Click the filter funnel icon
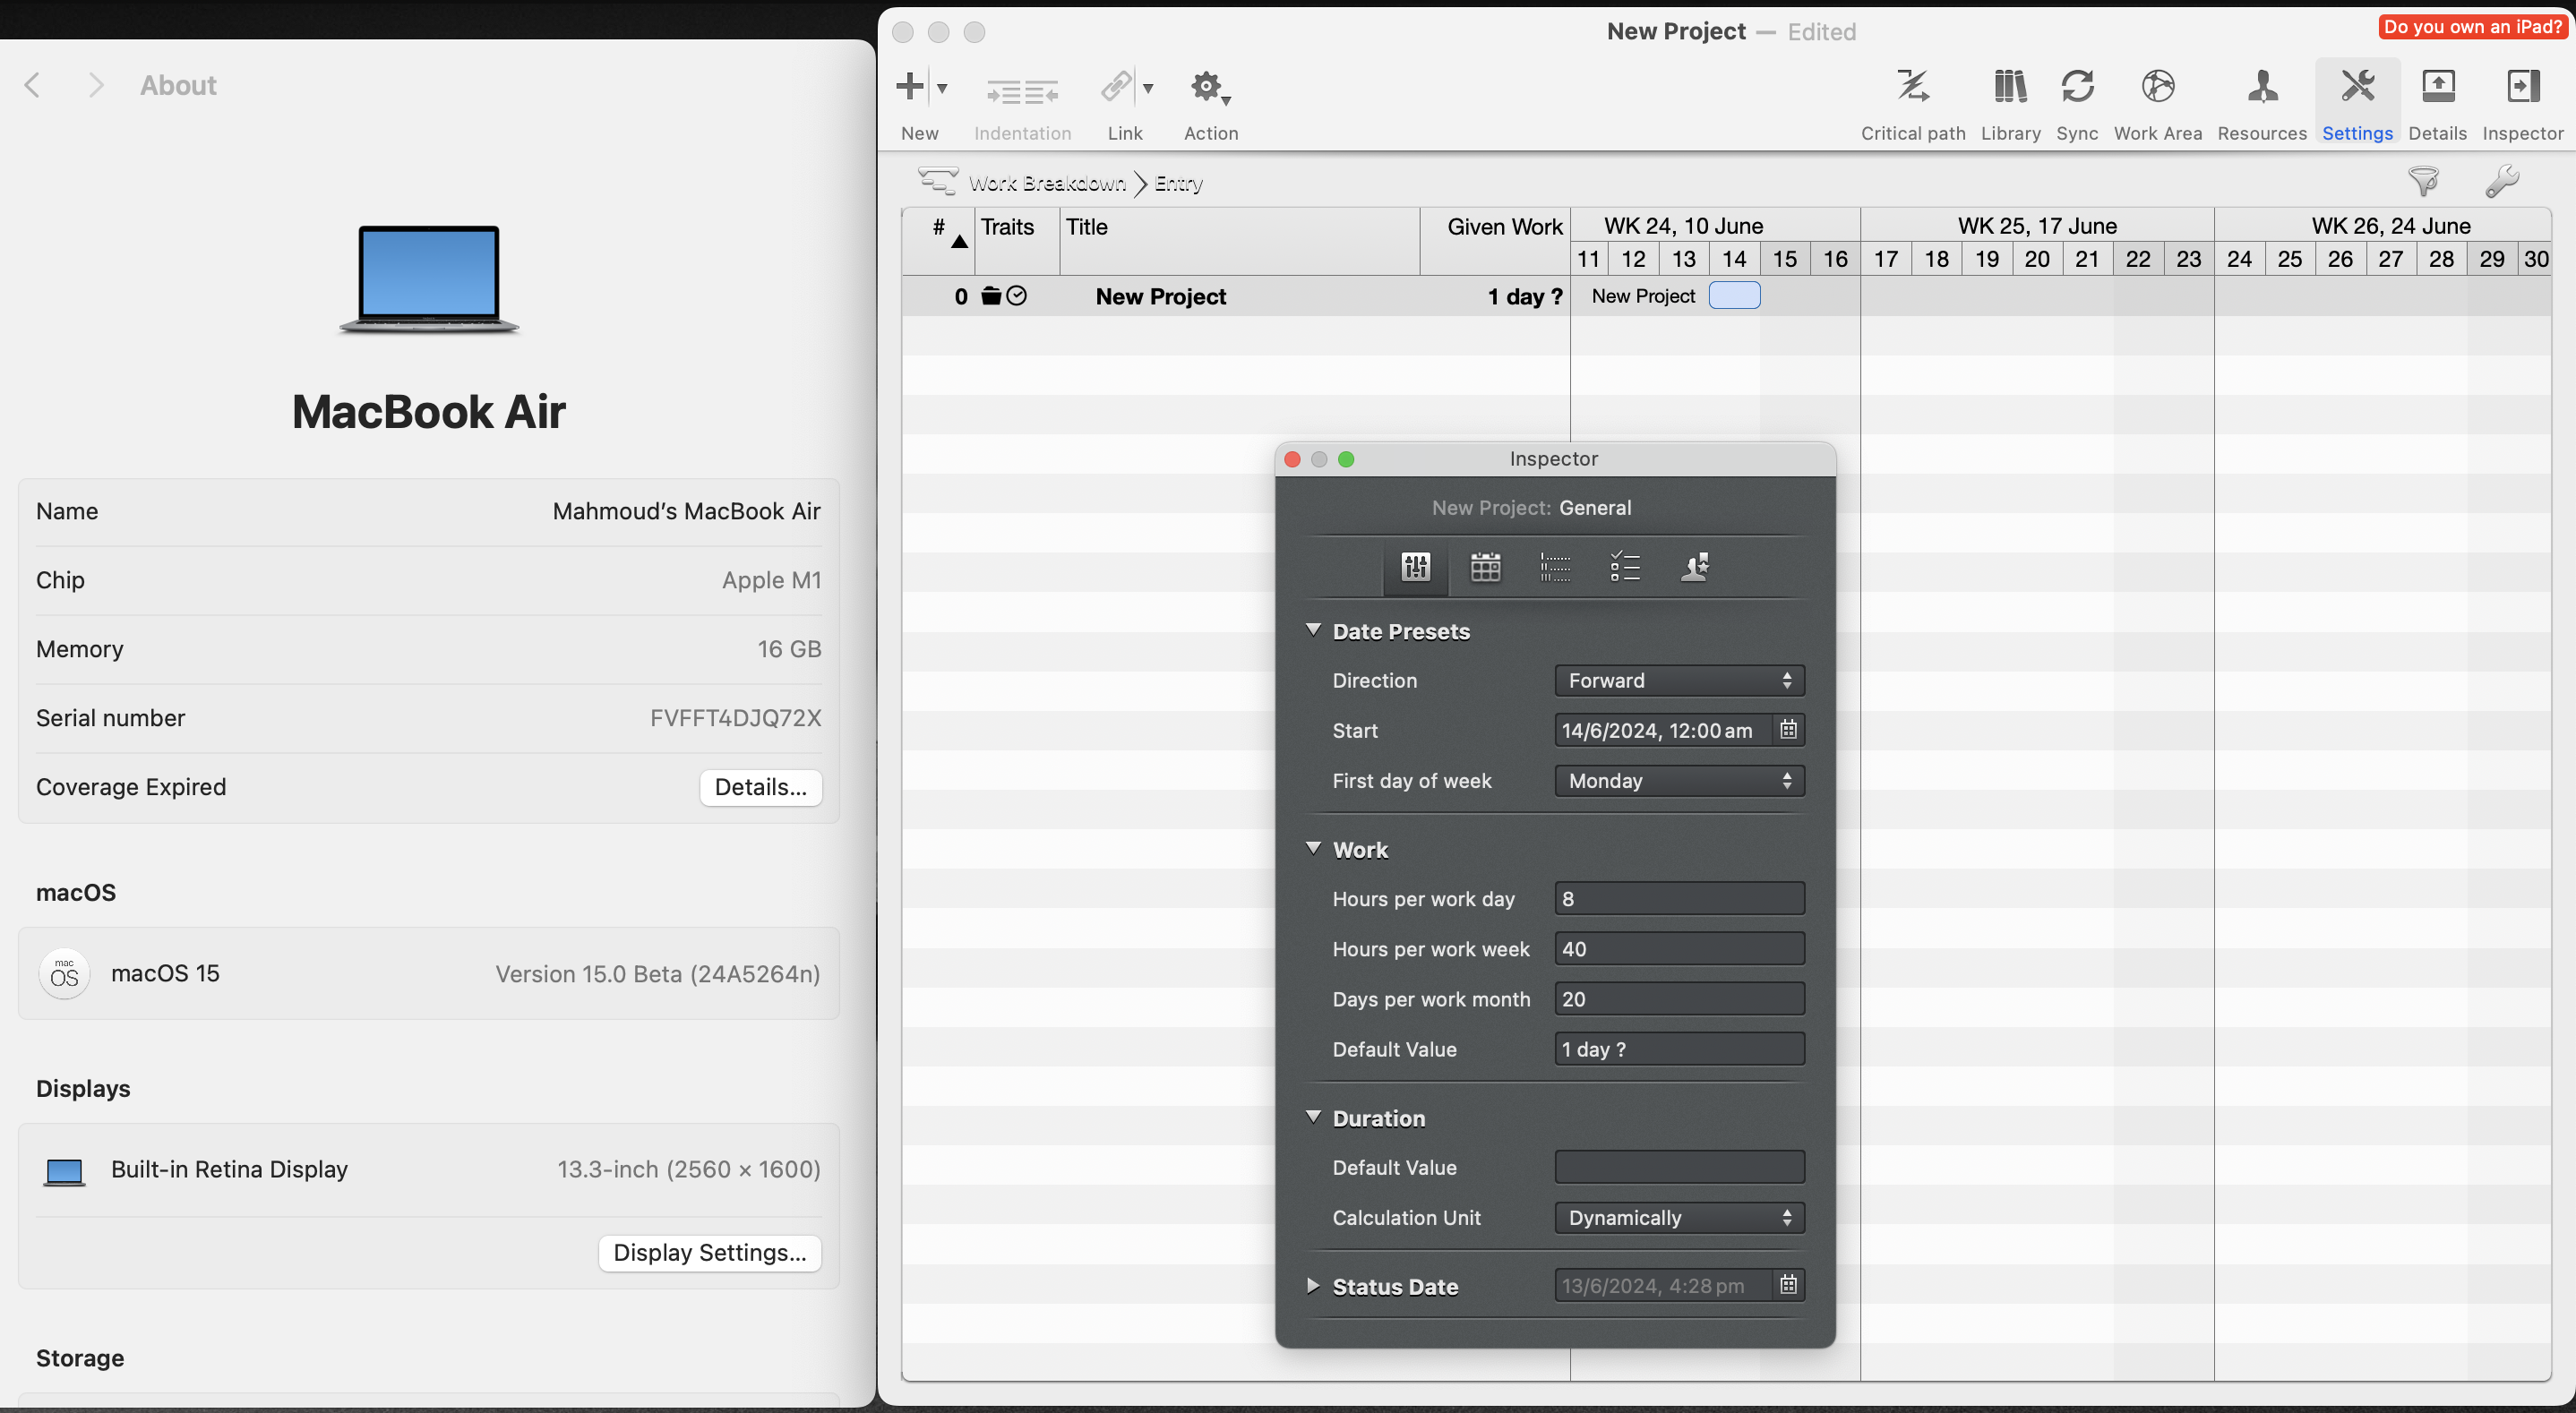Viewport: 2576px width, 1413px height. (x=2423, y=181)
